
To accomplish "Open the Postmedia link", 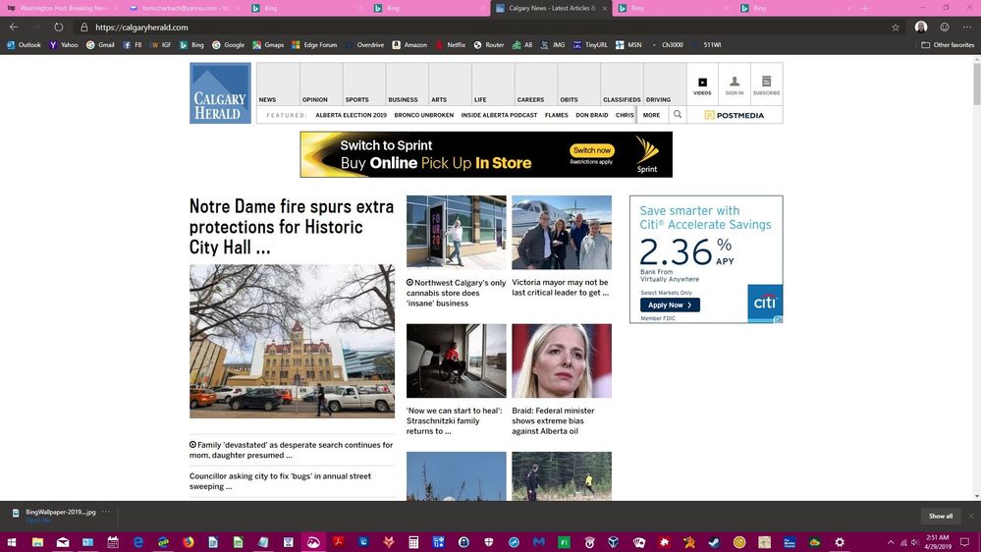I will coord(734,115).
